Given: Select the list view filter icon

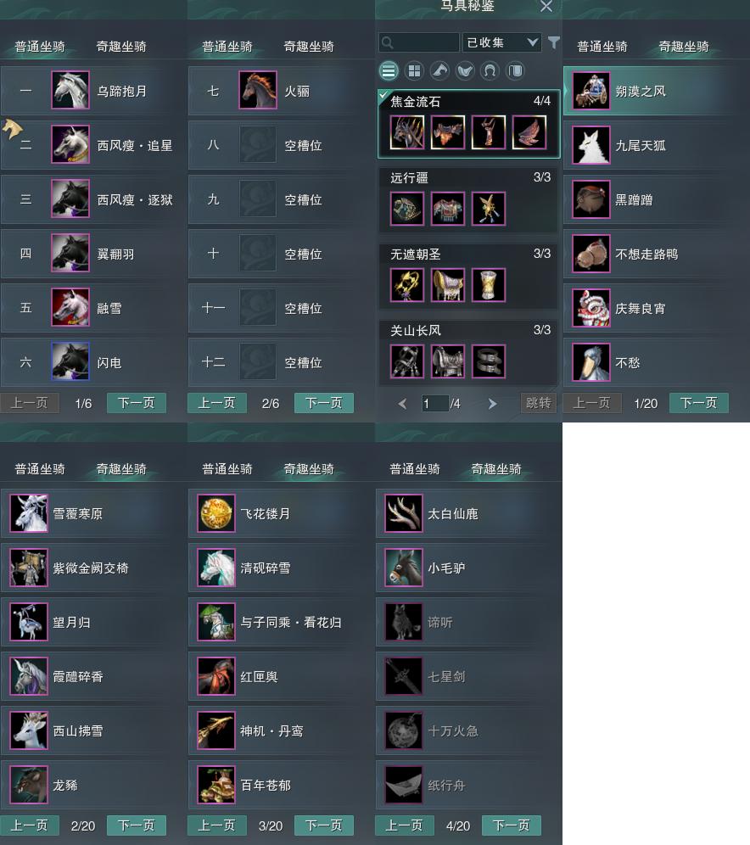Looking at the screenshot, I should [389, 70].
